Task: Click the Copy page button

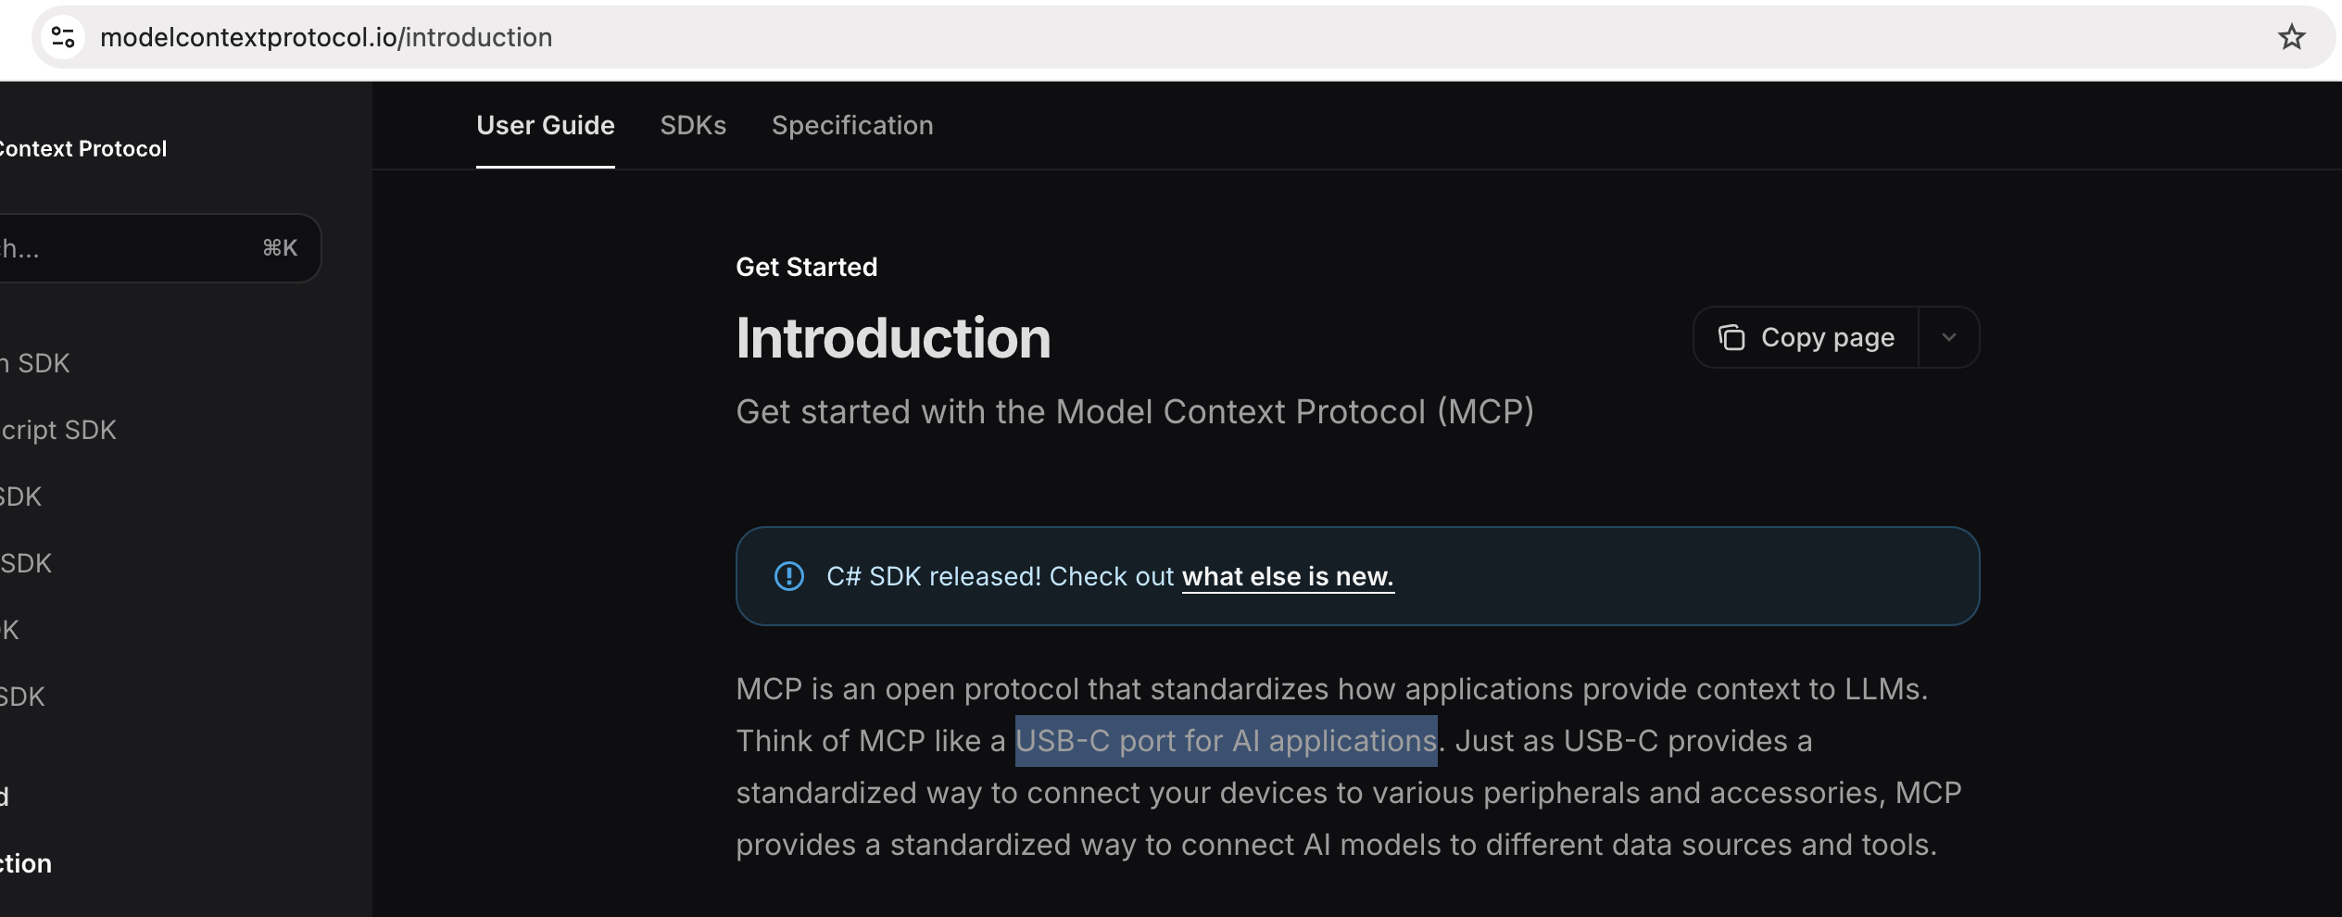Action: (1806, 337)
